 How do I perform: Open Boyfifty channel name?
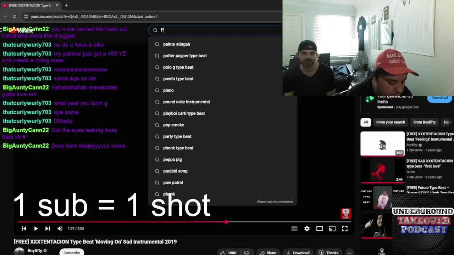click(35, 251)
